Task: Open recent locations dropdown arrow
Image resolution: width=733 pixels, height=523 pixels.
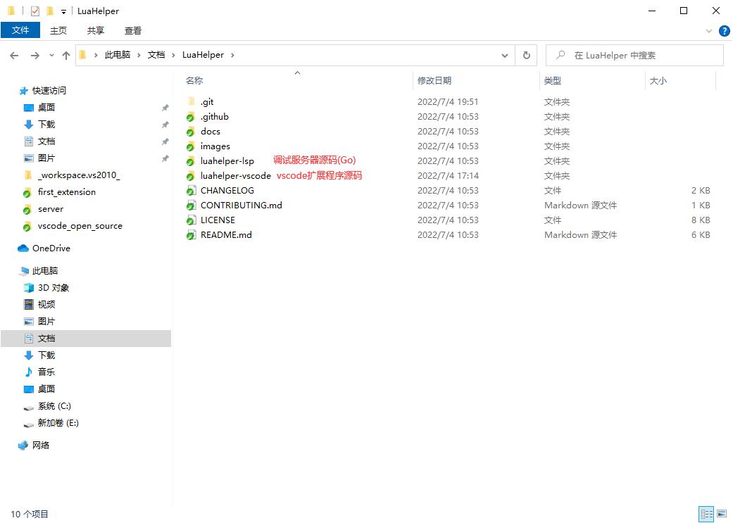Action: coord(51,55)
